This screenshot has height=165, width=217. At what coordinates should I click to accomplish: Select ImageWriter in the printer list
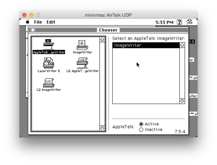(x=146, y=45)
